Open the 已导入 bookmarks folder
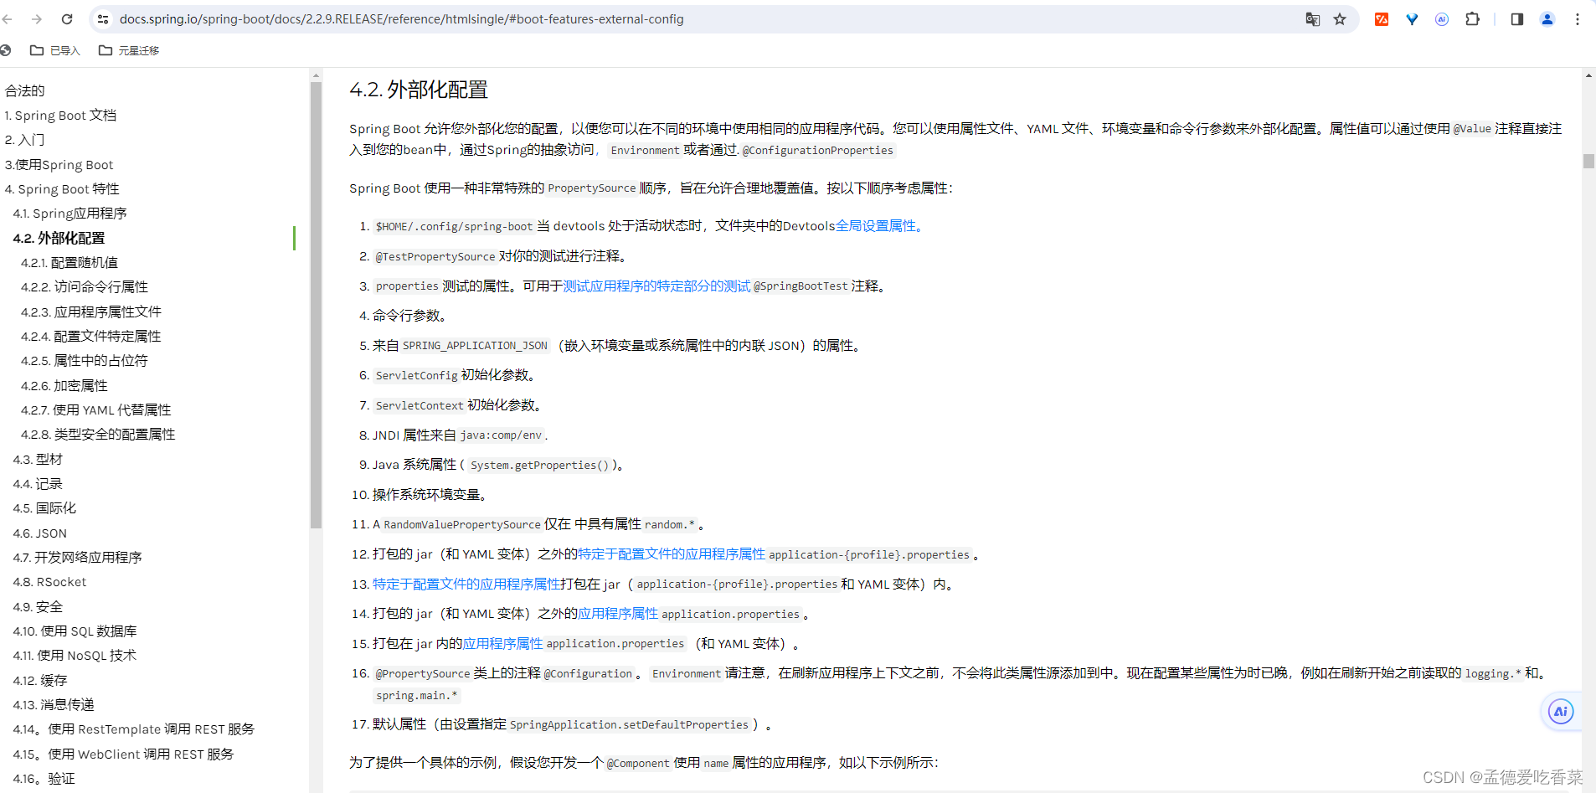The image size is (1596, 793). [55, 51]
